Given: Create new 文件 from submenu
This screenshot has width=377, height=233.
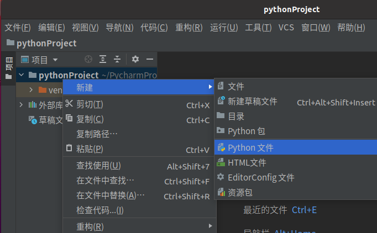Looking at the screenshot, I should [x=296, y=87].
